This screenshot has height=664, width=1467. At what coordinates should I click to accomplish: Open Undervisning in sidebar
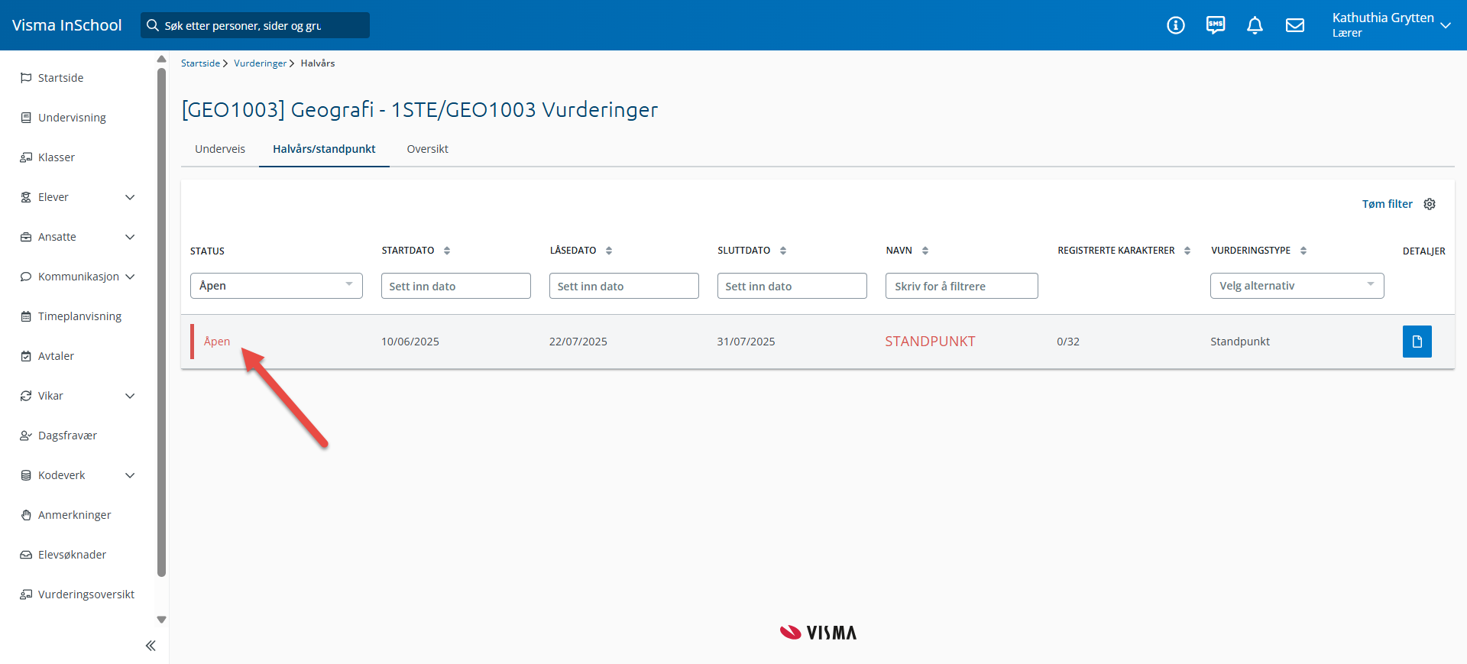[72, 118]
